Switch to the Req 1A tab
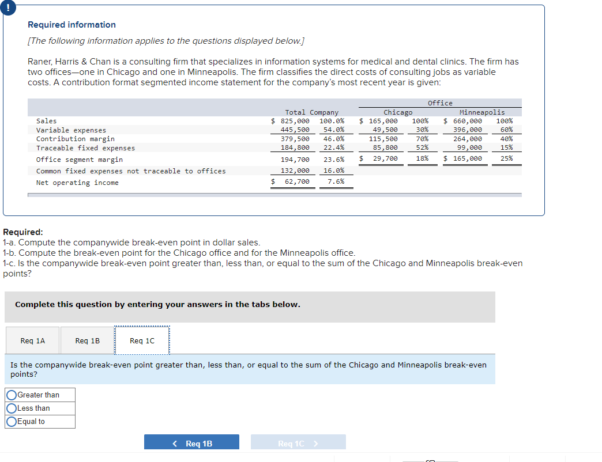Image resolution: width=602 pixels, height=462 pixels. coord(33,340)
